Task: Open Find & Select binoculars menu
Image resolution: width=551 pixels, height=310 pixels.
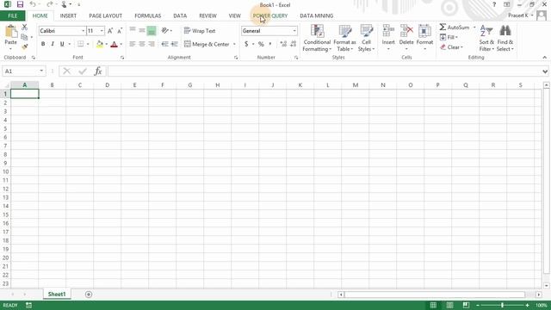Action: 505,38
